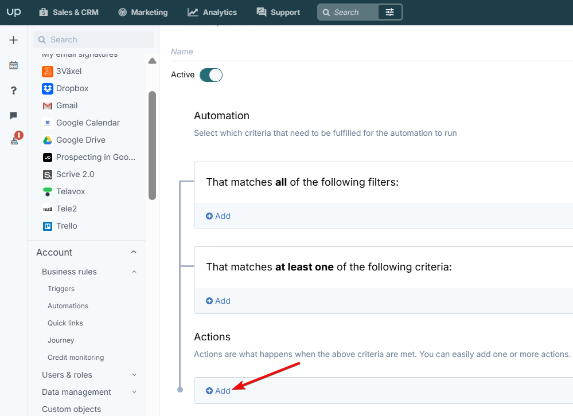
Task: Open Quick links settings
Action: click(x=65, y=323)
